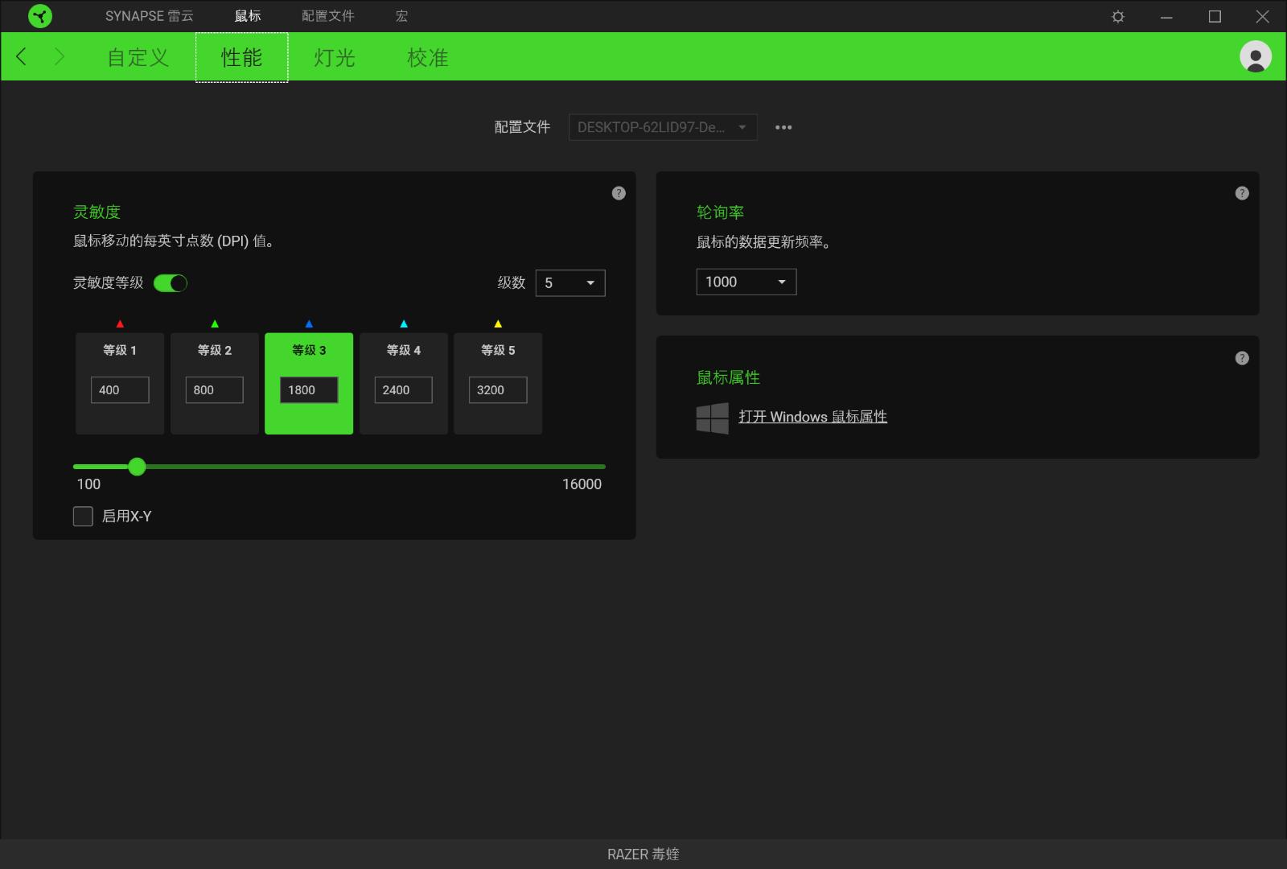Open help icon in 灵敏度 panel
The height and width of the screenshot is (869, 1287).
tap(619, 193)
